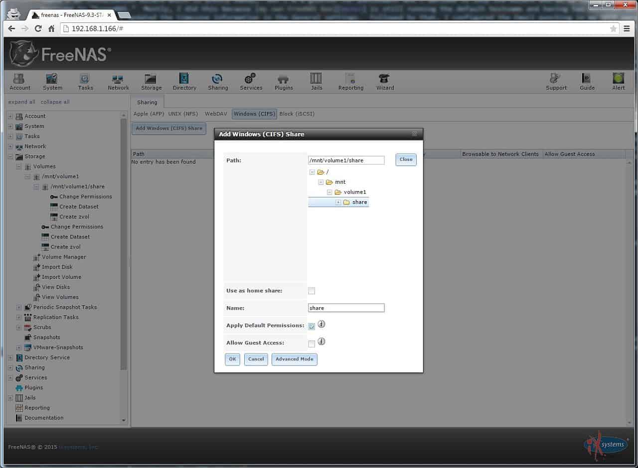
Task: Open the Jails toolbar icon
Action: (x=316, y=82)
